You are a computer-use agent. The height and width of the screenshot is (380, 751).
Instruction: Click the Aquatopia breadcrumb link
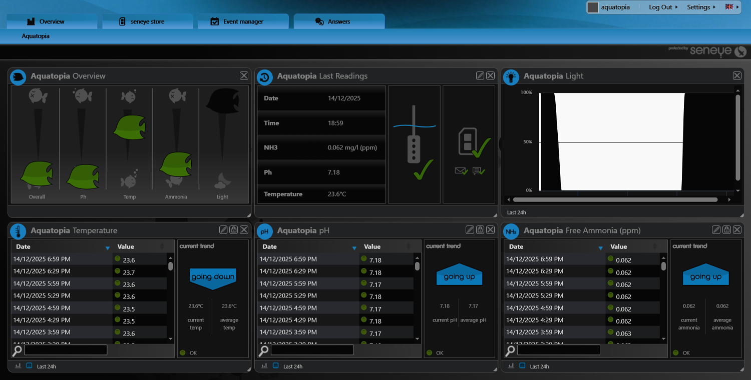pos(36,36)
